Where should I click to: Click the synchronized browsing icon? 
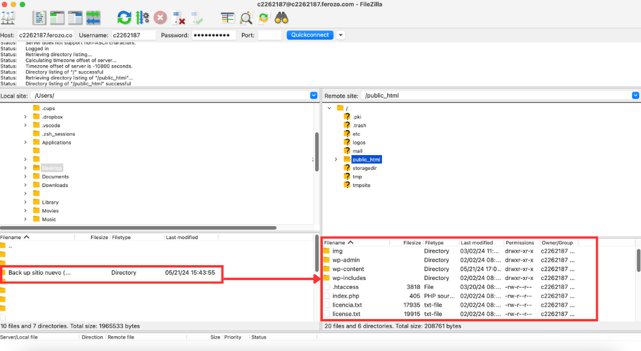pyautogui.click(x=264, y=18)
